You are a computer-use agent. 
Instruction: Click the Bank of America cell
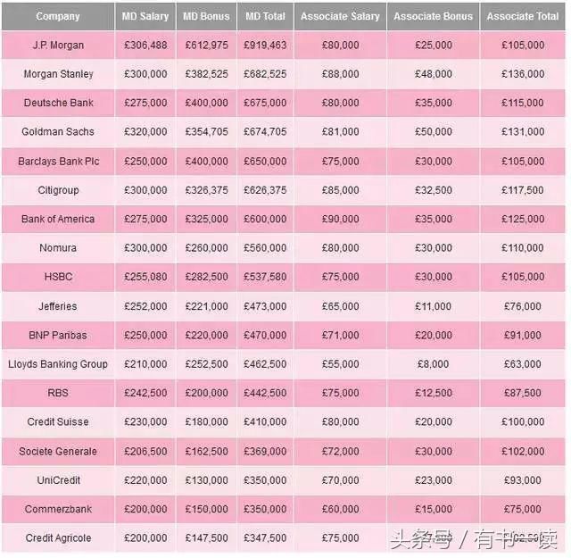tap(58, 219)
